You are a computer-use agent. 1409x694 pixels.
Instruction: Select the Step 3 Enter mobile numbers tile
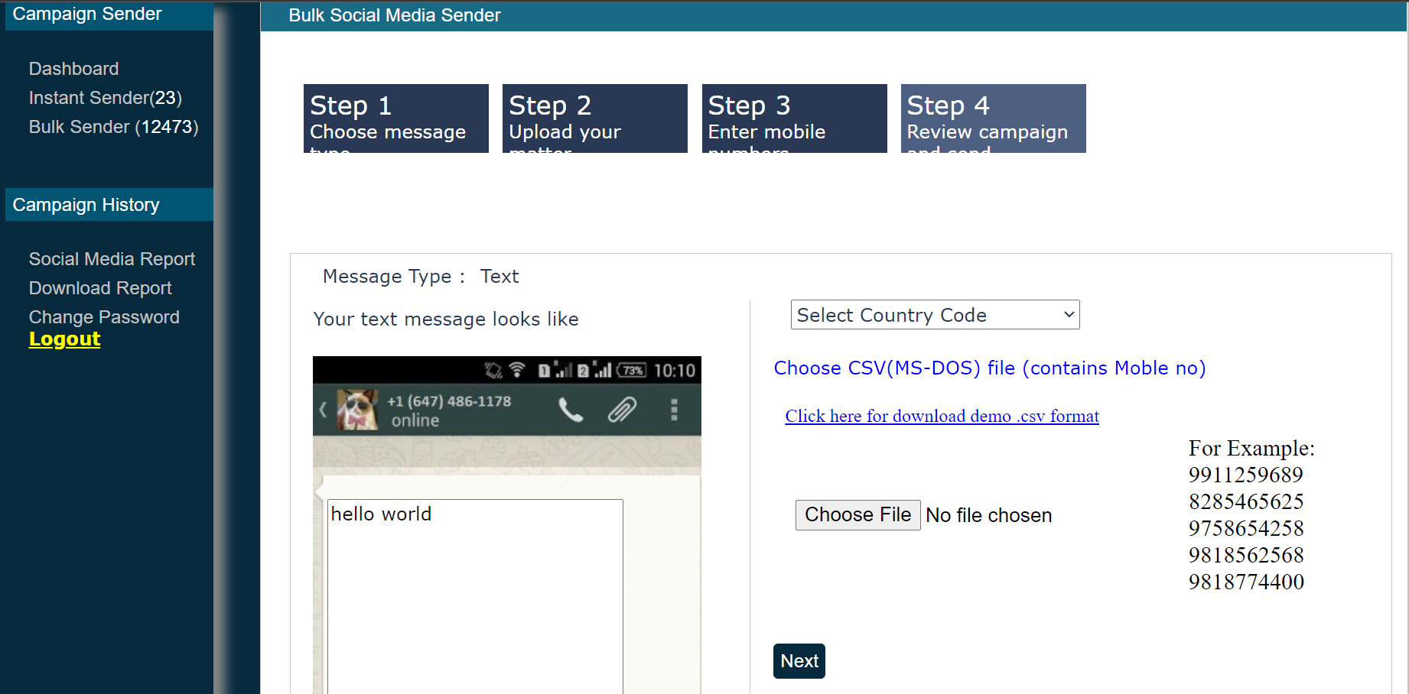(x=795, y=118)
